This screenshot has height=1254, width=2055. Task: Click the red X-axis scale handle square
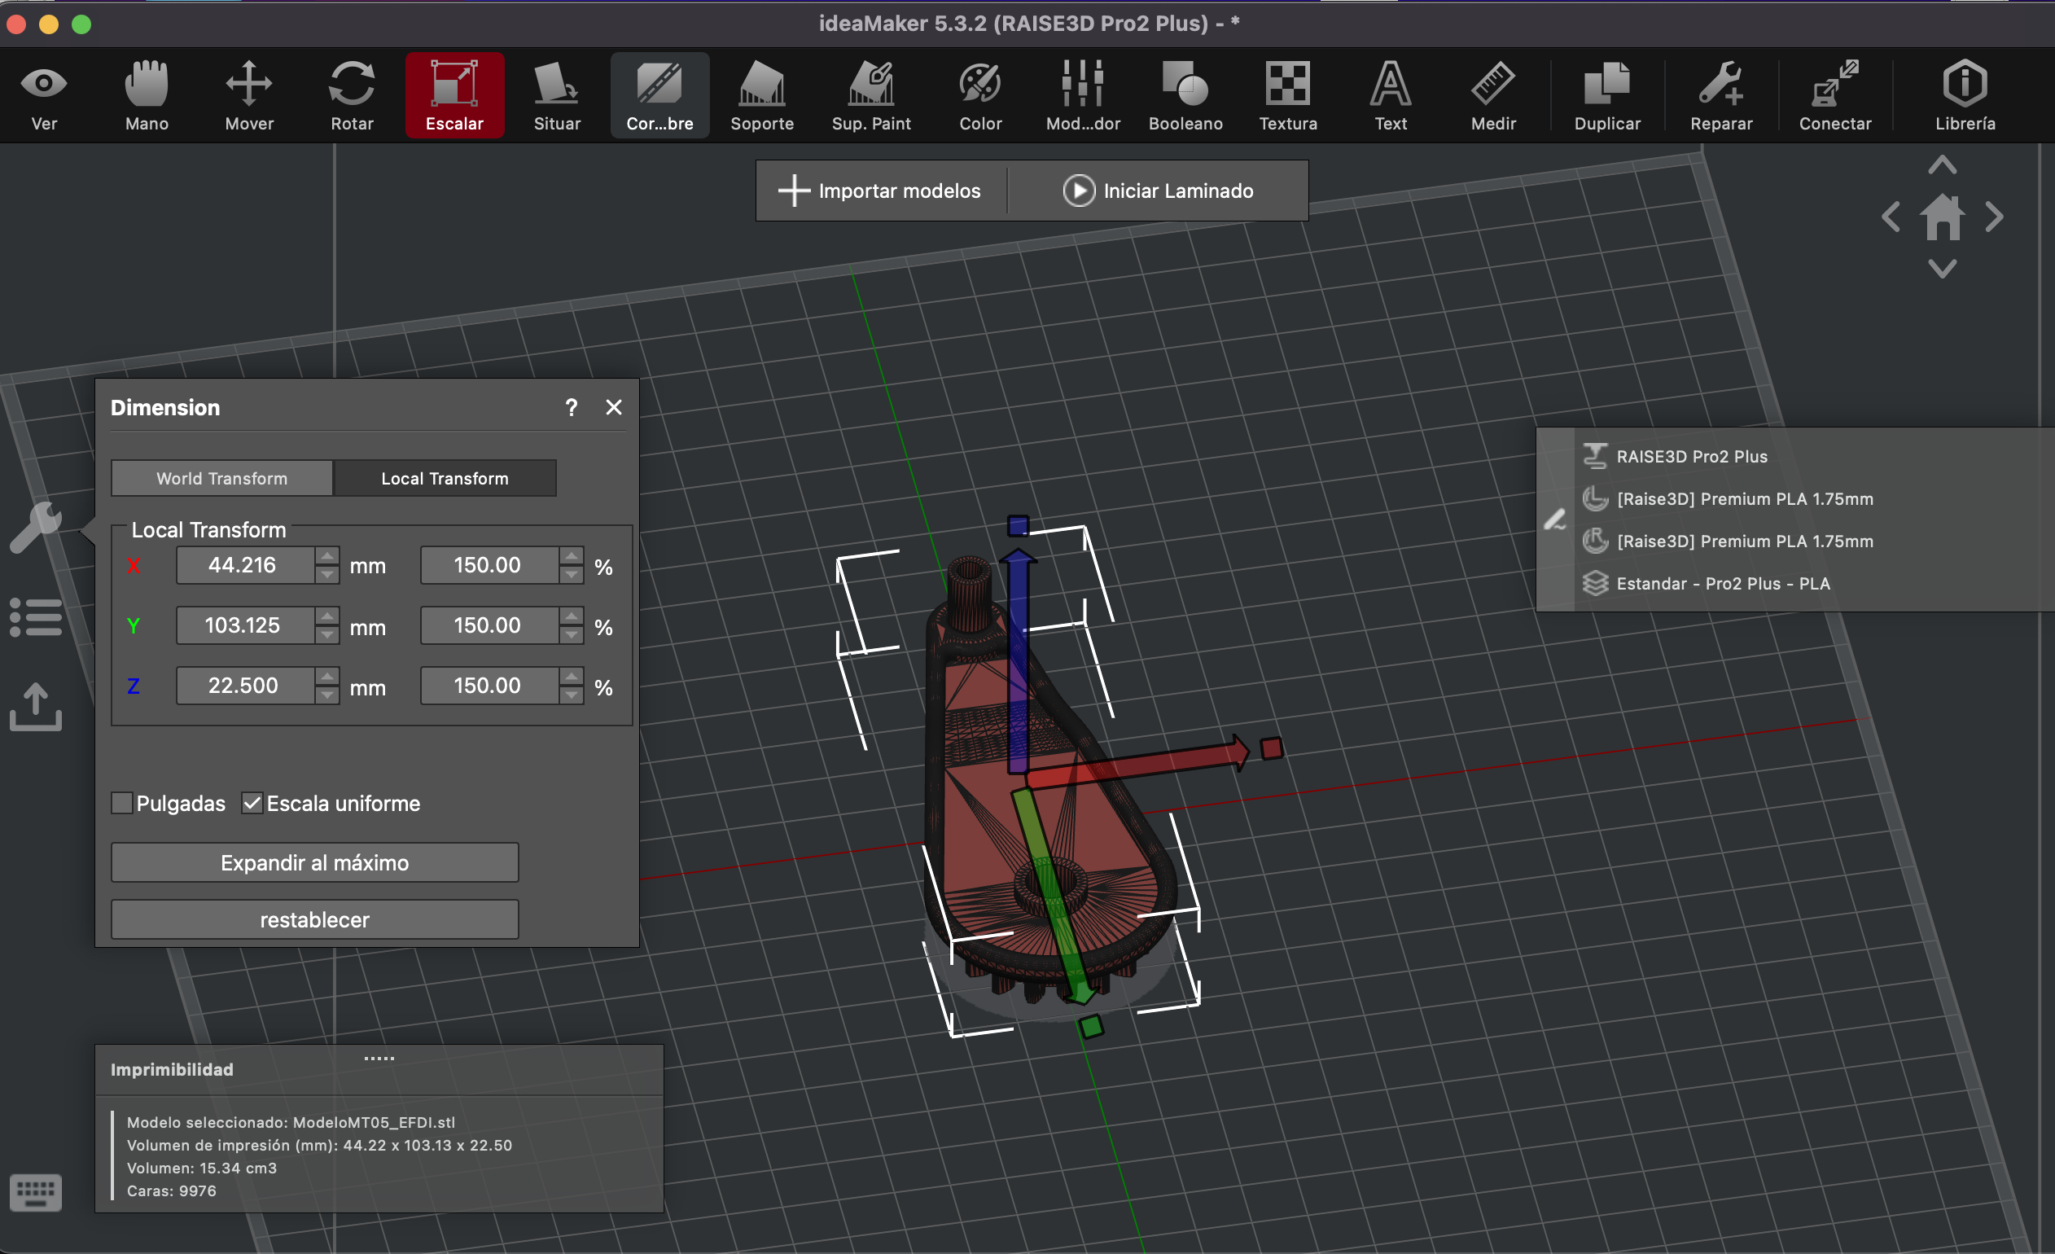[1271, 748]
